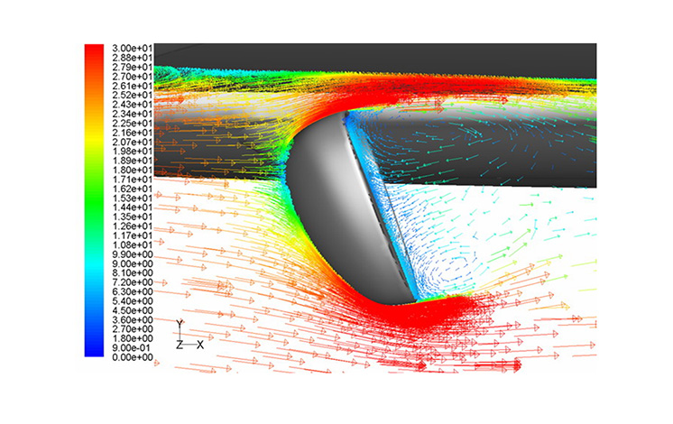Select legend value 2.34e+01
The height and width of the screenshot is (424, 673).
[133, 114]
